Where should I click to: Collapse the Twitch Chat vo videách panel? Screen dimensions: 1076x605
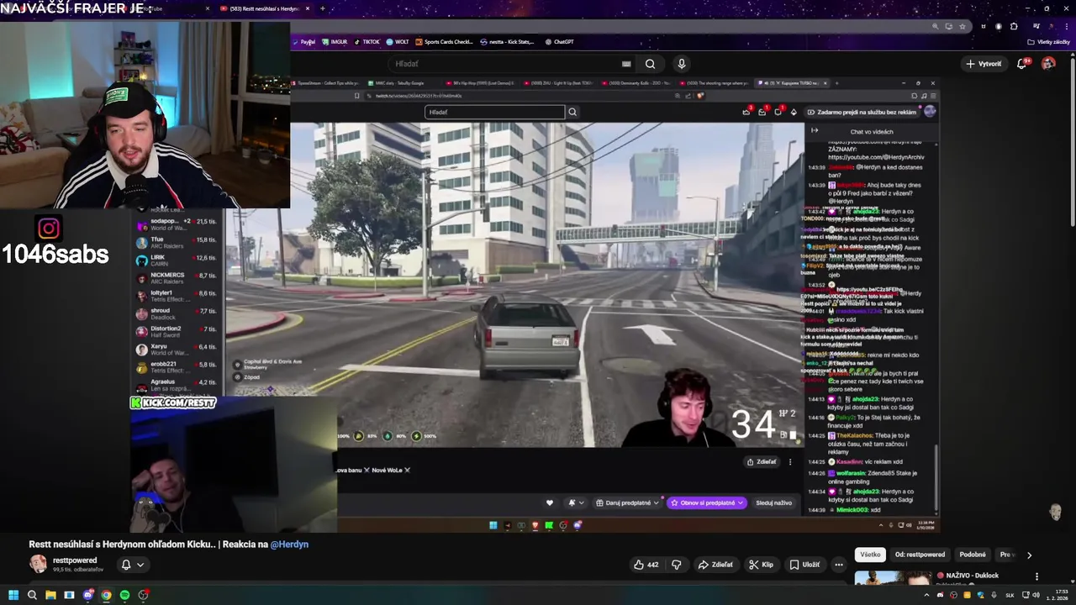coord(815,130)
